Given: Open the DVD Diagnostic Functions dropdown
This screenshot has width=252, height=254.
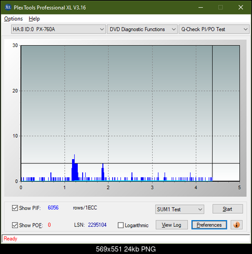Looking at the screenshot, I should (142, 30).
